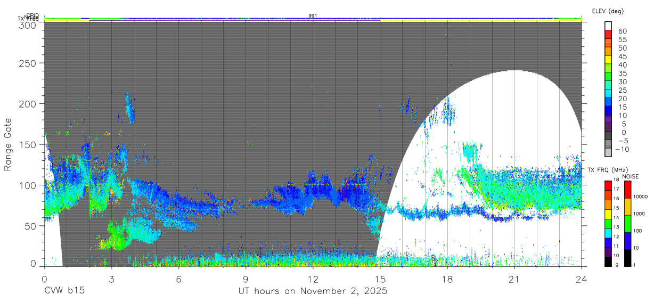Click the 9 tick on UT hours axis
The image size is (654, 302).
pyautogui.click(x=246, y=279)
